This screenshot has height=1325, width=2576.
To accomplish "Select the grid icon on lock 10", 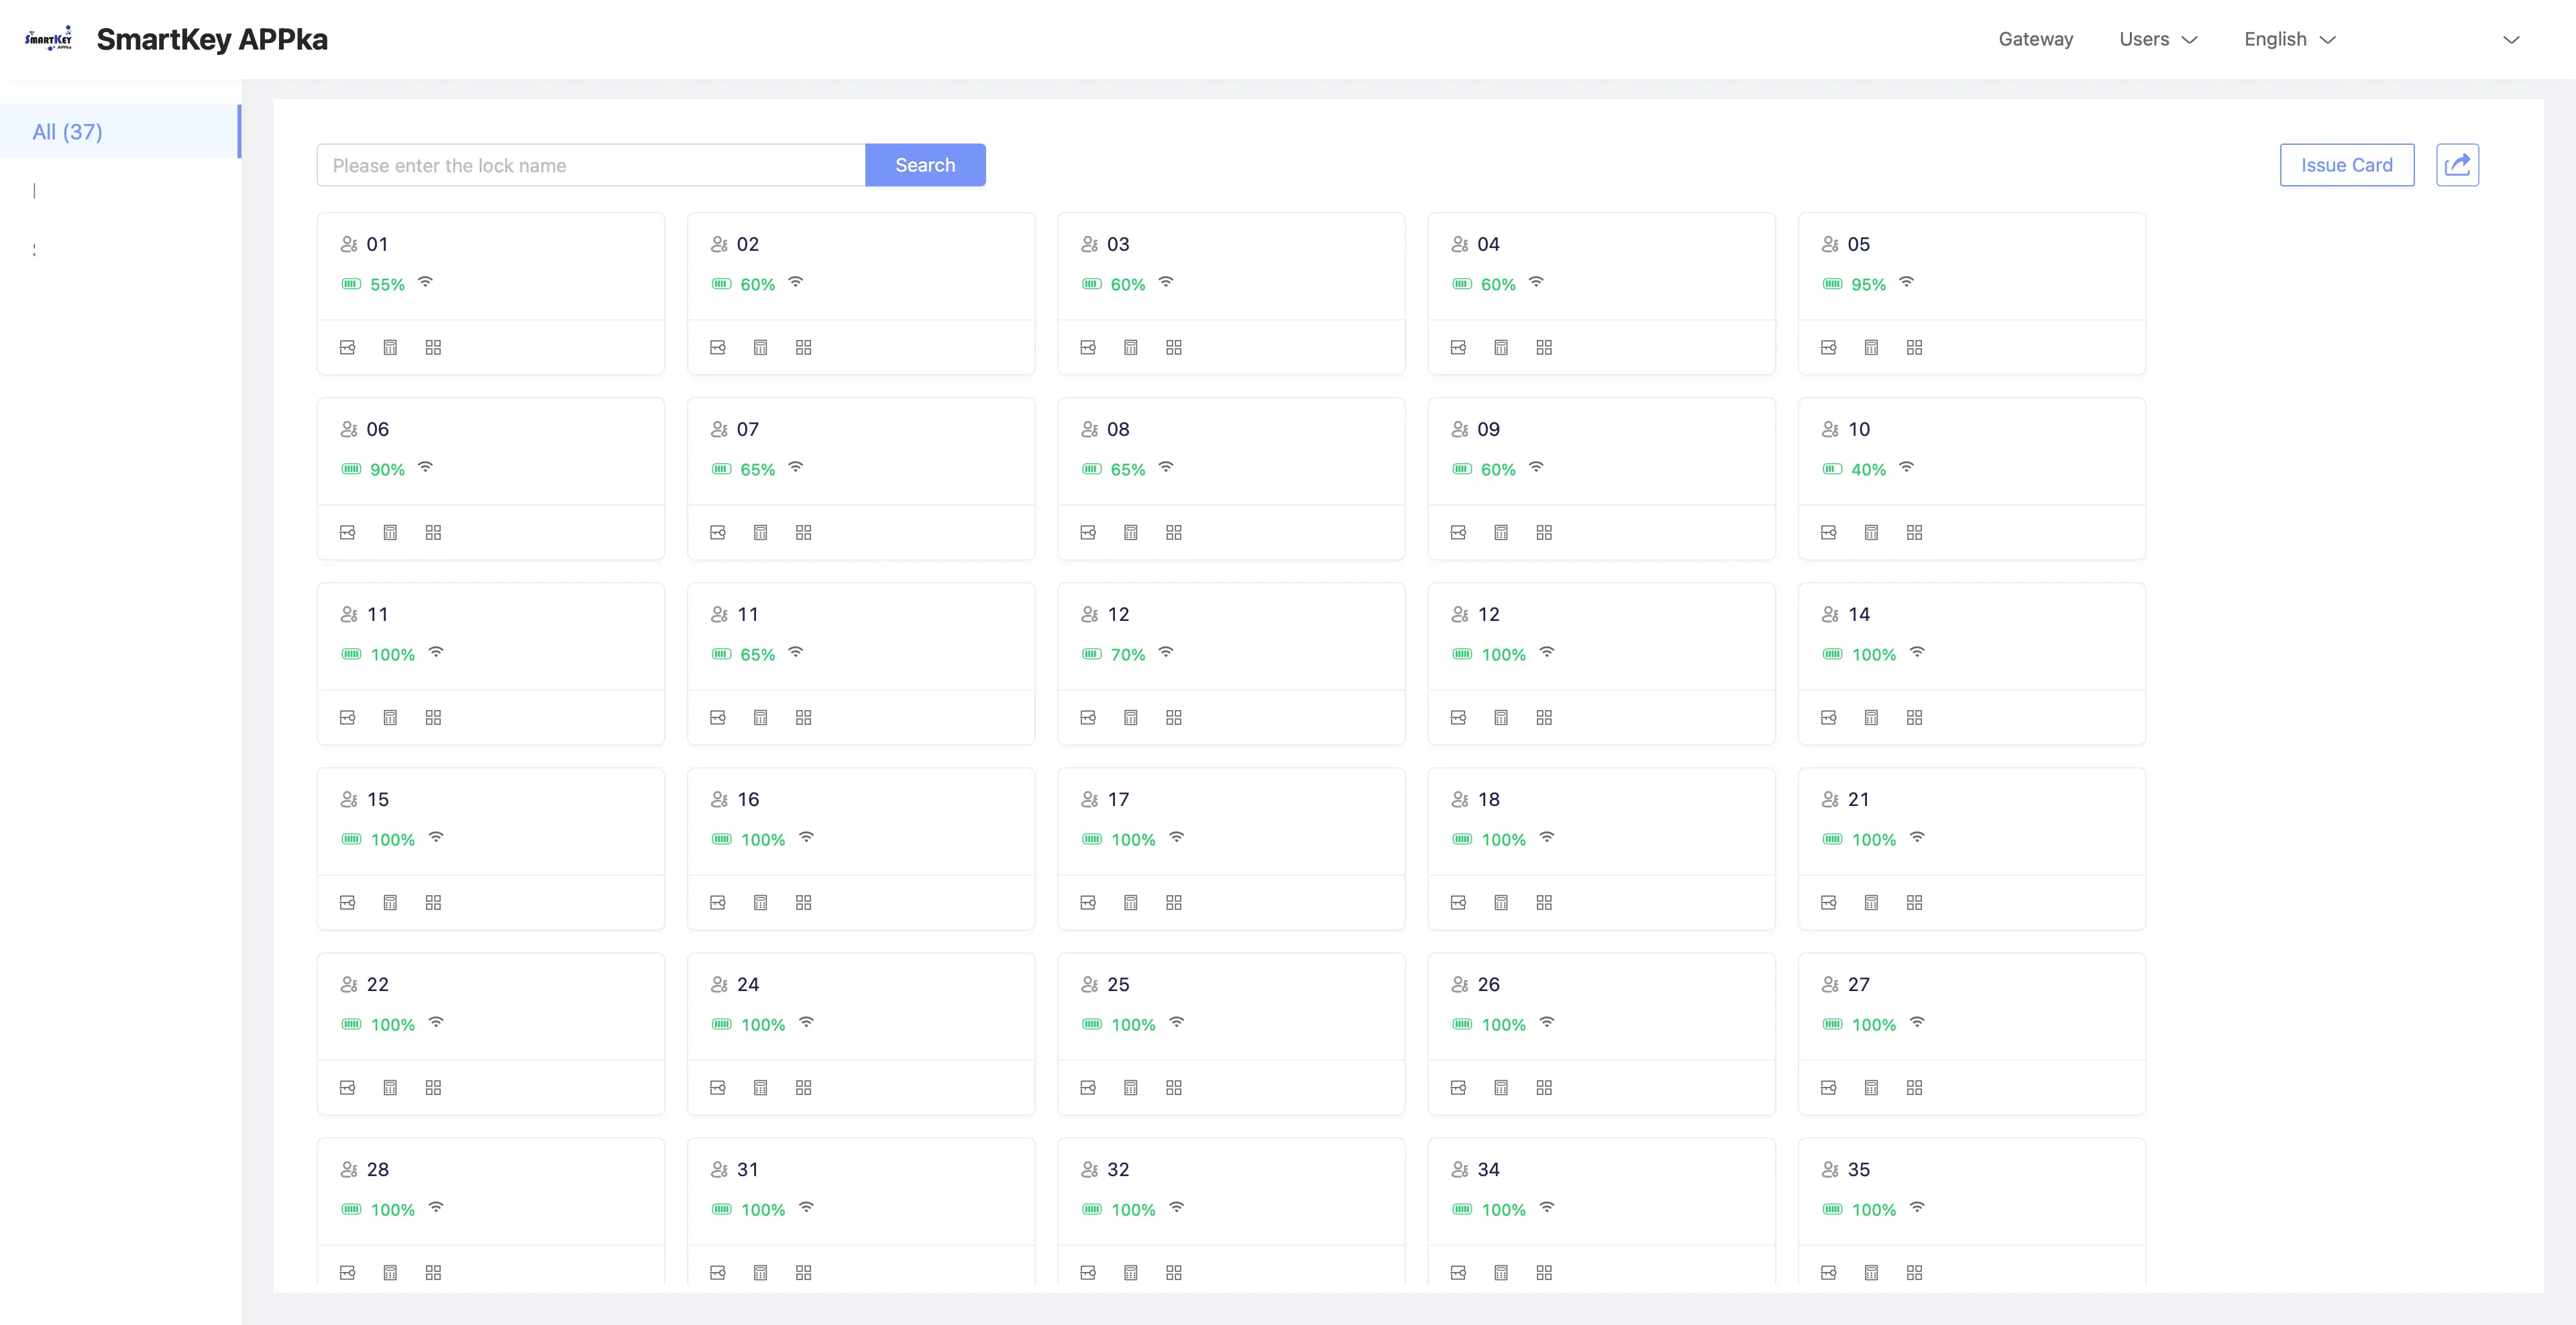I will pyautogui.click(x=1914, y=532).
